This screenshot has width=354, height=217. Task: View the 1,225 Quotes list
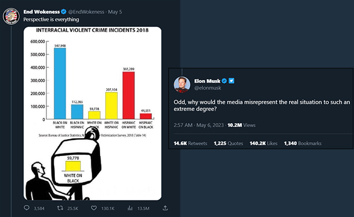(228, 143)
